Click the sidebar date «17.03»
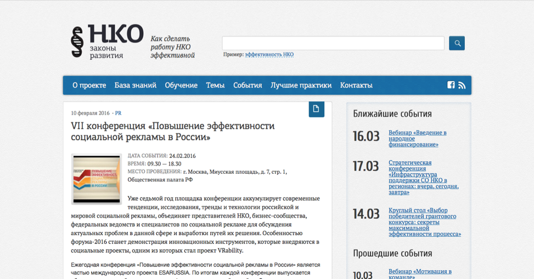The image size is (534, 279). (366, 167)
